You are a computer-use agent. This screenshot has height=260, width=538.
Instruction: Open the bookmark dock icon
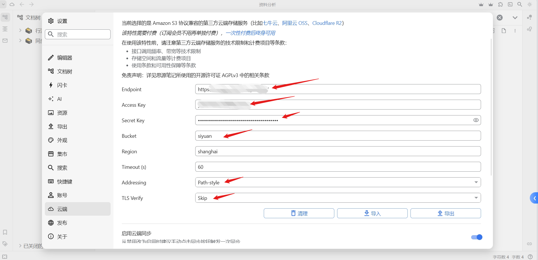[x=5, y=232]
